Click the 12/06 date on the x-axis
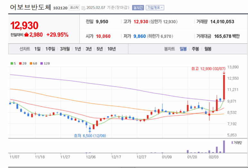The width and height of the screenshot is (248, 168). [x=91, y=157]
